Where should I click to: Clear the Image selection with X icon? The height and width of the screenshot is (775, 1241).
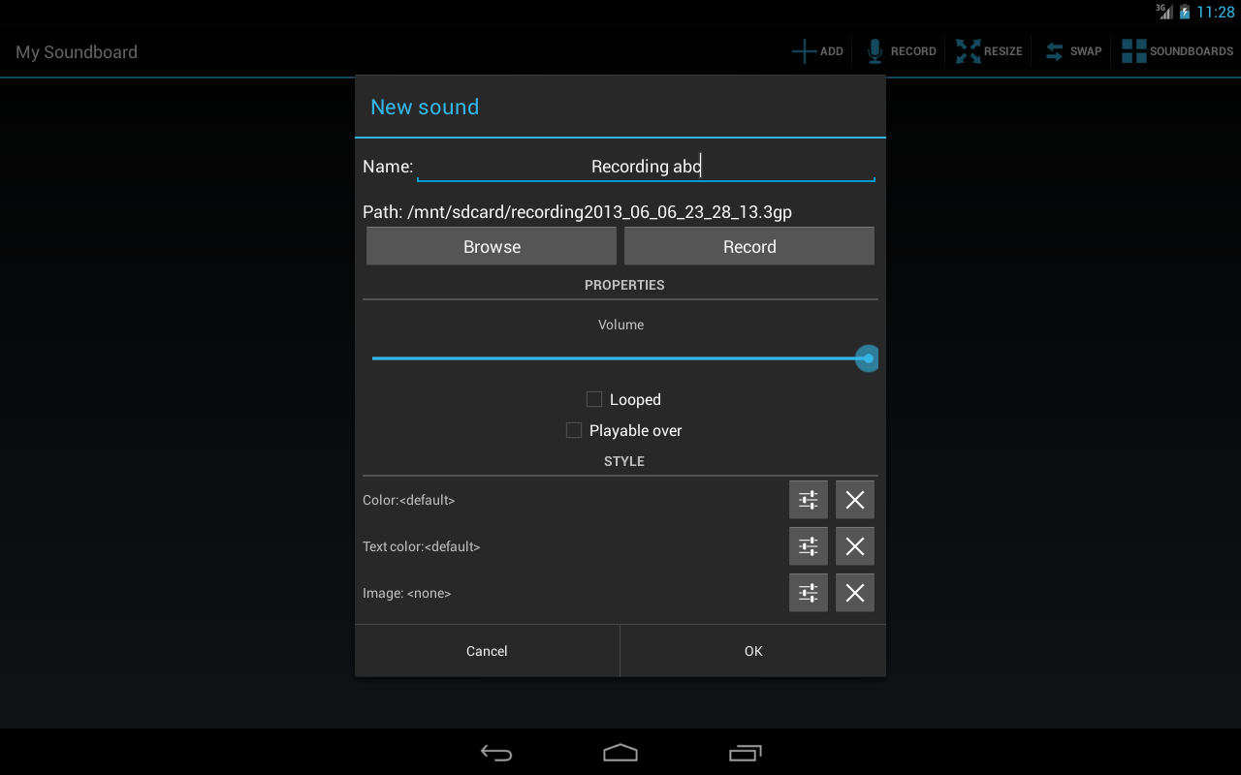[854, 592]
